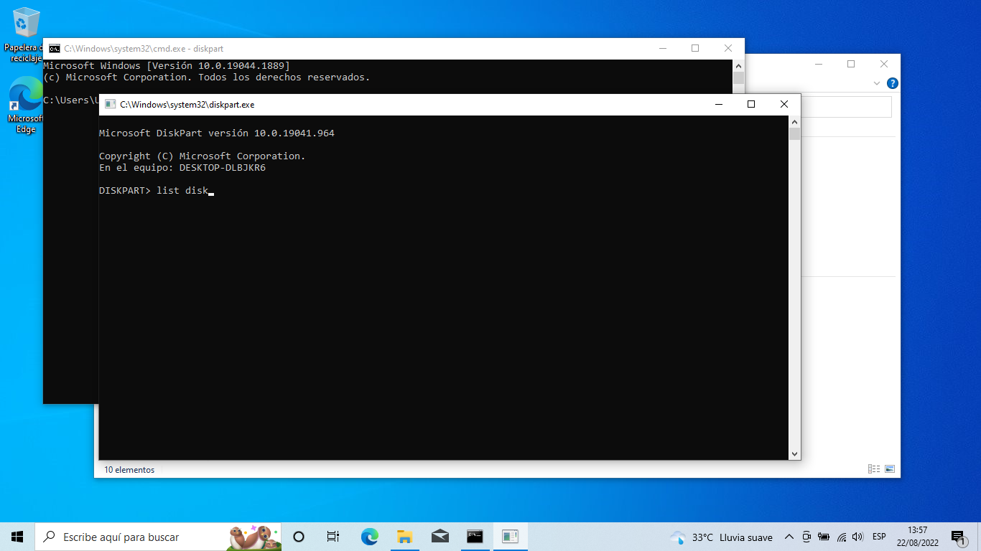Image resolution: width=981 pixels, height=551 pixels.
Task: Select the Command Prompt taskbar icon
Action: click(x=475, y=537)
